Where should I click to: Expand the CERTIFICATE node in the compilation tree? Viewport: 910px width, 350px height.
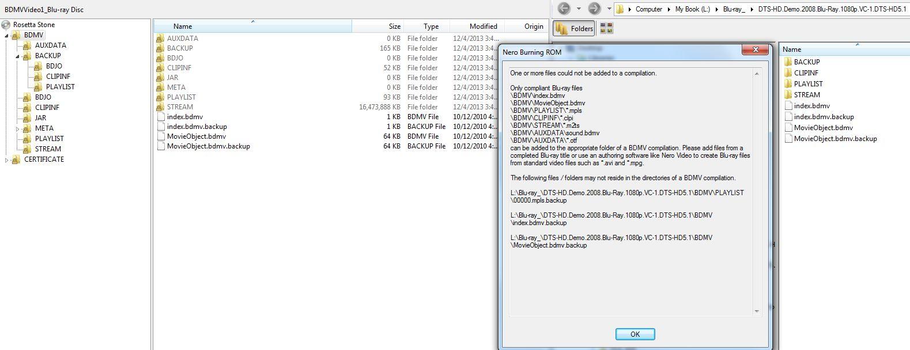(x=6, y=160)
